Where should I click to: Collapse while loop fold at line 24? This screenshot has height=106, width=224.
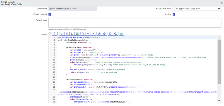[x=56, y=99]
